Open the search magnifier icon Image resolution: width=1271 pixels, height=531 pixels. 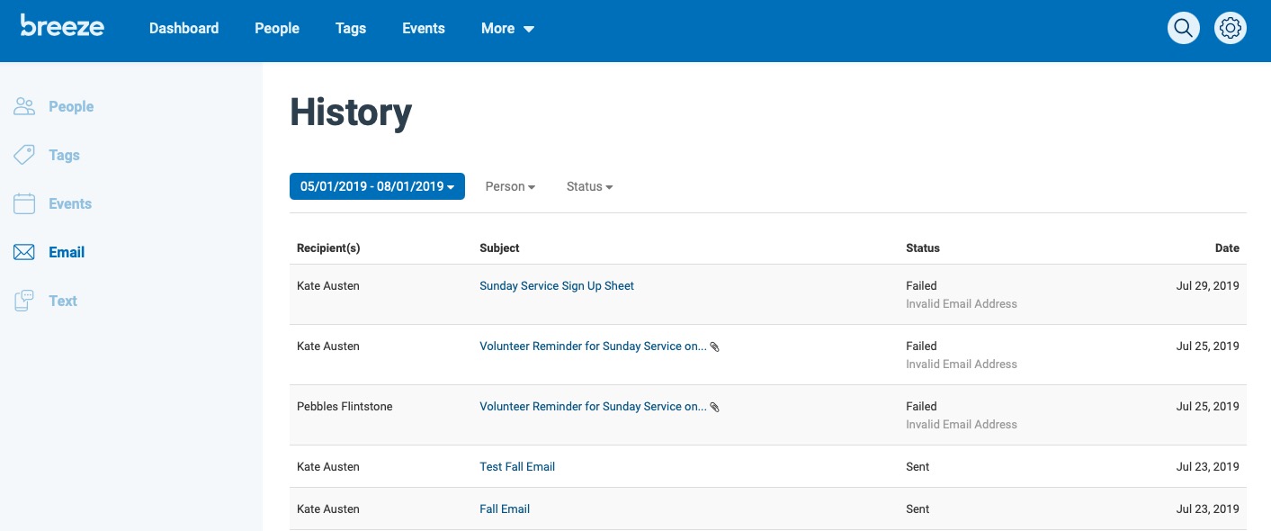(1184, 29)
